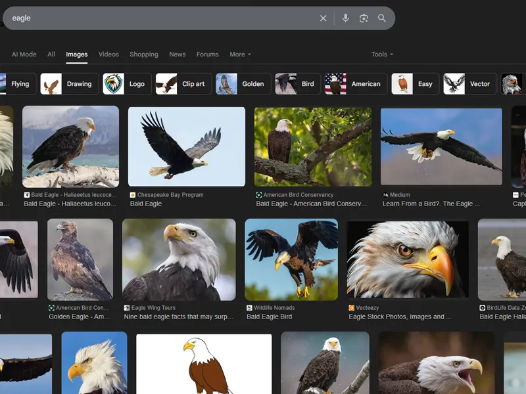This screenshot has height=394, width=526.
Task: Expand the More dropdown menu
Action: 240,55
